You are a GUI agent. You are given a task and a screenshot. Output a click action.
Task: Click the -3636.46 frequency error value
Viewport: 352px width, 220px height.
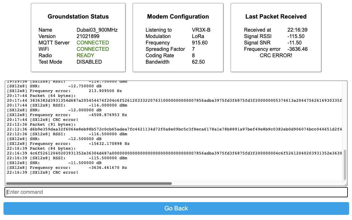click(298, 49)
